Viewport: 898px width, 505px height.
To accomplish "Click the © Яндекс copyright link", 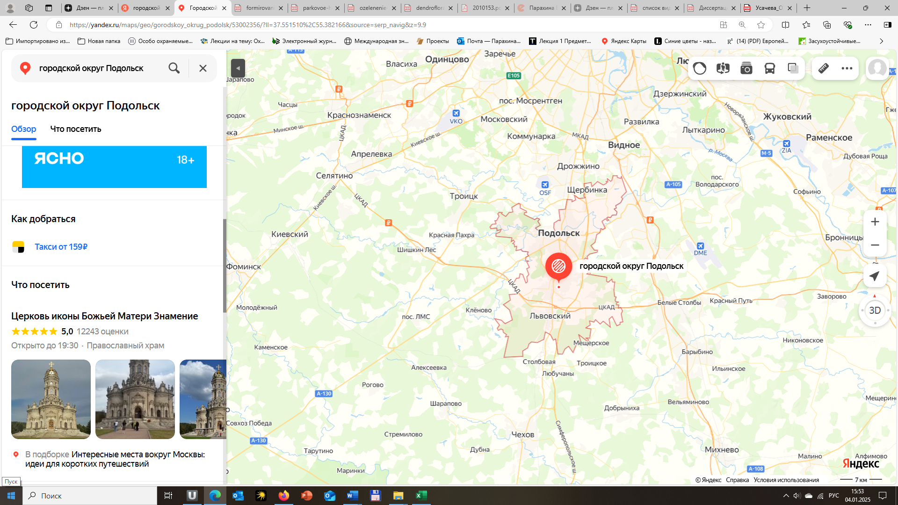I will click(x=708, y=480).
